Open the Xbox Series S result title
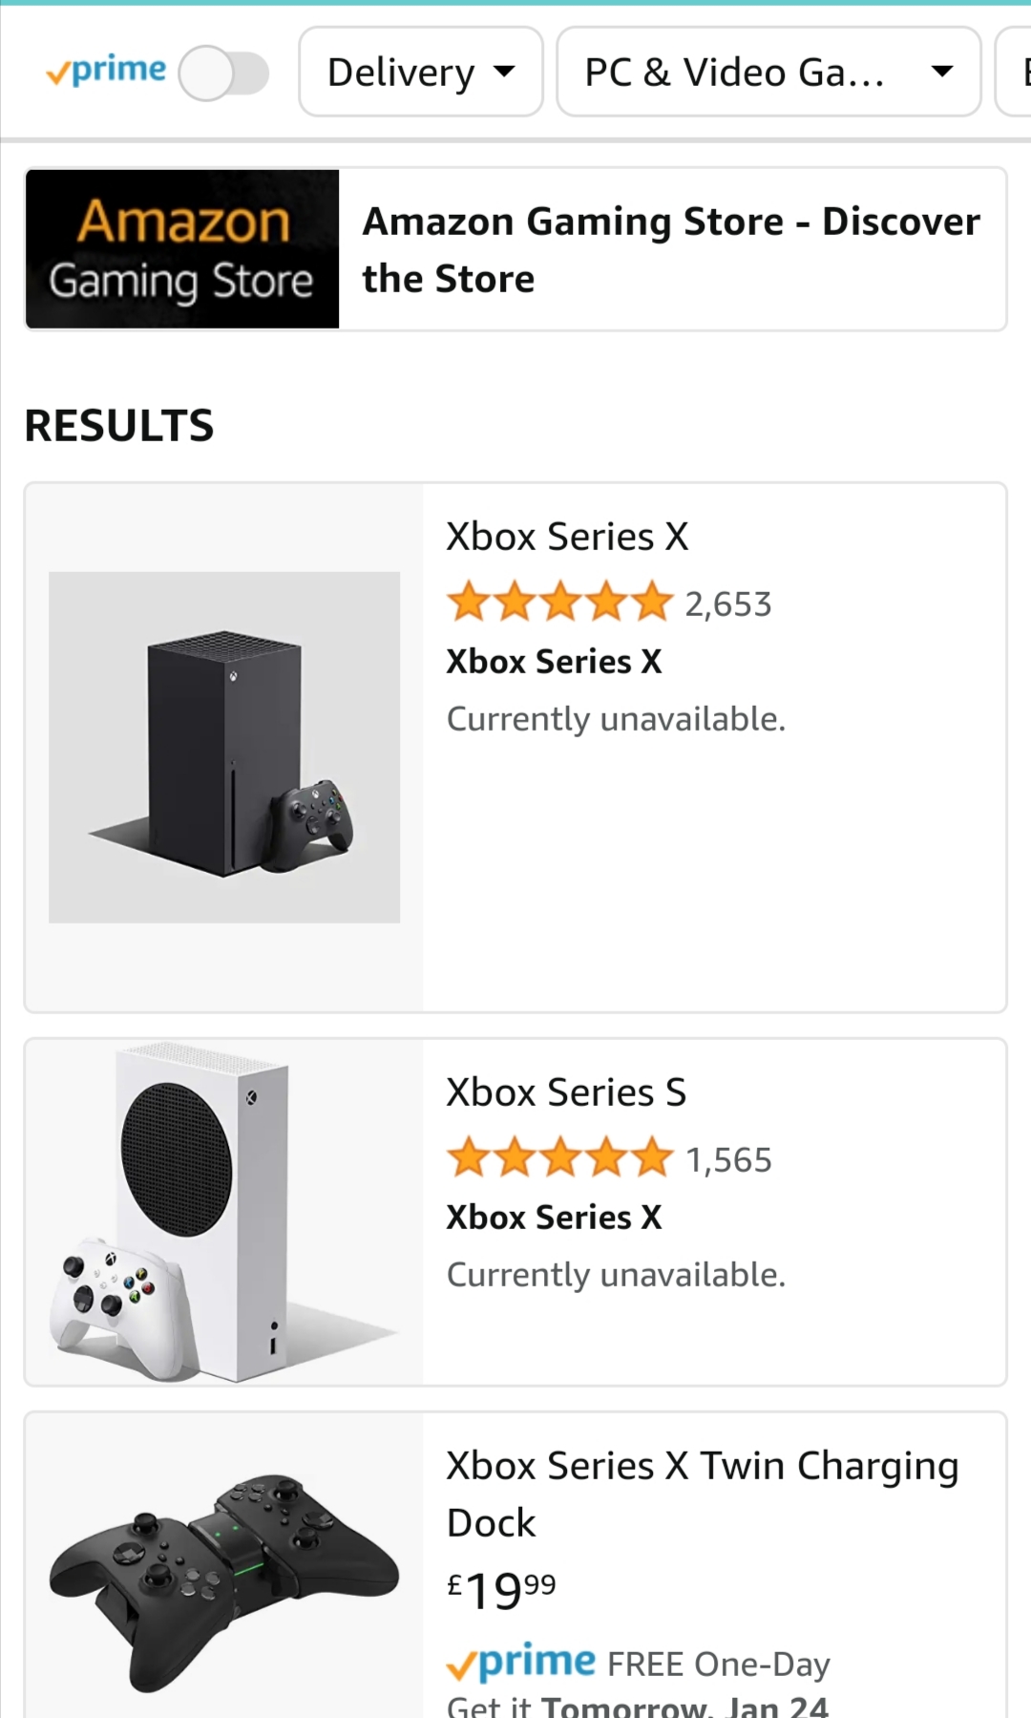This screenshot has height=1718, width=1031. point(566,1092)
